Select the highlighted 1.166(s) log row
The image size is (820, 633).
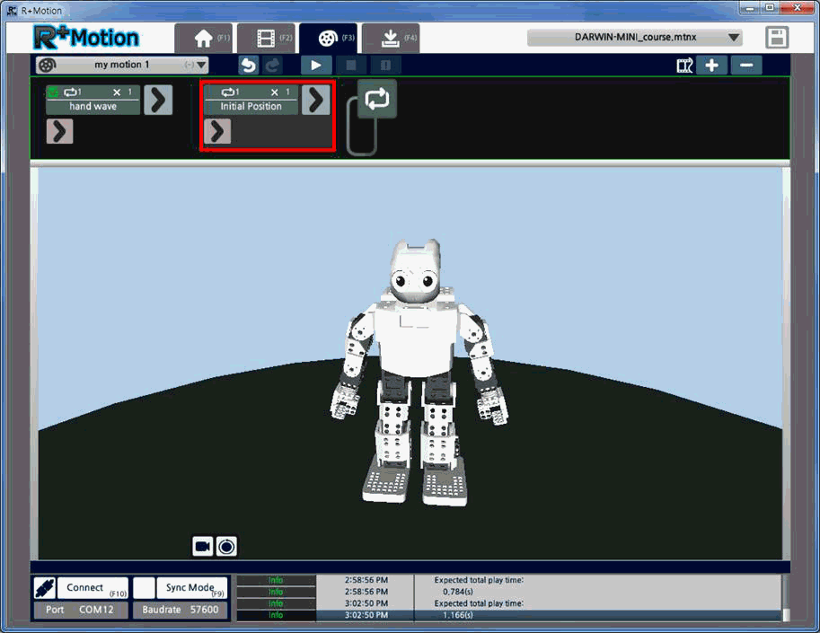pyautogui.click(x=509, y=615)
